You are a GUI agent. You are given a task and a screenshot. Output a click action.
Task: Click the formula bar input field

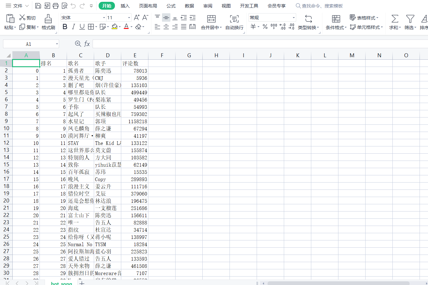pos(260,44)
